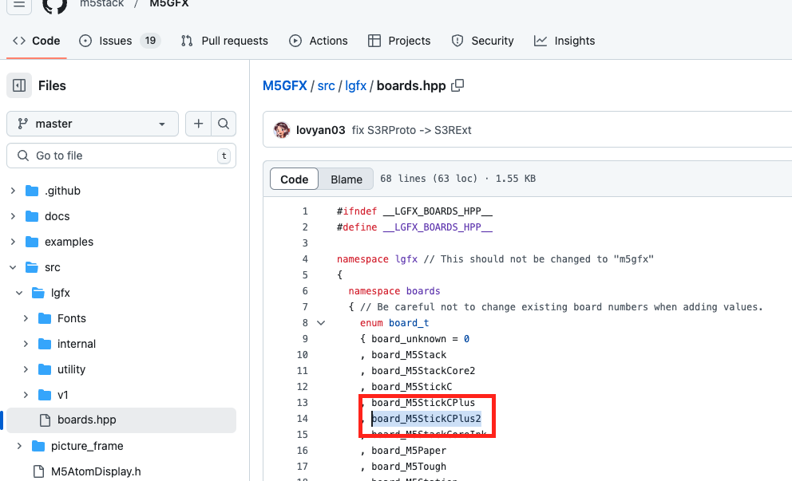Click the board_M5Paper code text

[x=409, y=450]
